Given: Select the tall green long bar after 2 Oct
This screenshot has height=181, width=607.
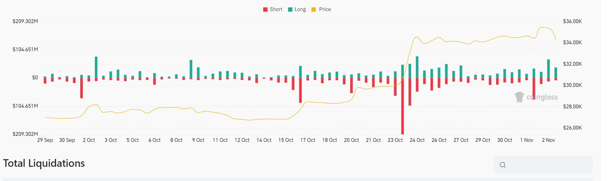Looking at the screenshot, I should [x=96, y=67].
